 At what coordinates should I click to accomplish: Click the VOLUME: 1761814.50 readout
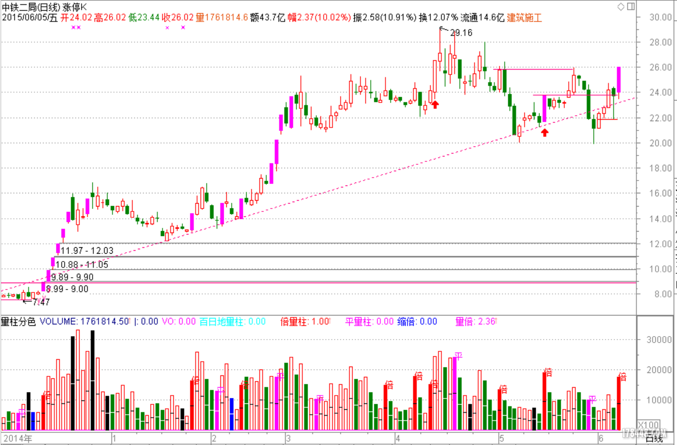(x=84, y=322)
